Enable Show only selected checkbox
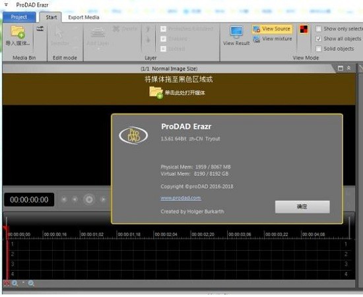Image resolution: width=363 pixels, height=297 pixels. pos(319,28)
